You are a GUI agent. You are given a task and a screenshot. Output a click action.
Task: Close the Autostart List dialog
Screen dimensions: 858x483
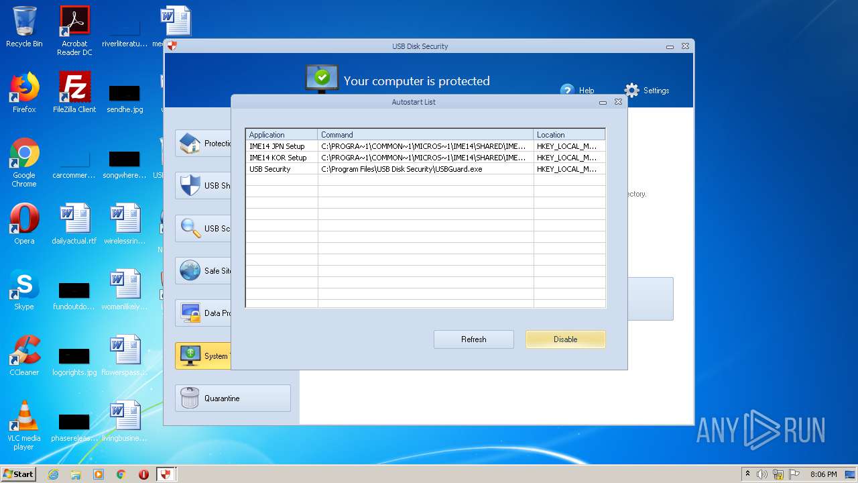point(618,102)
